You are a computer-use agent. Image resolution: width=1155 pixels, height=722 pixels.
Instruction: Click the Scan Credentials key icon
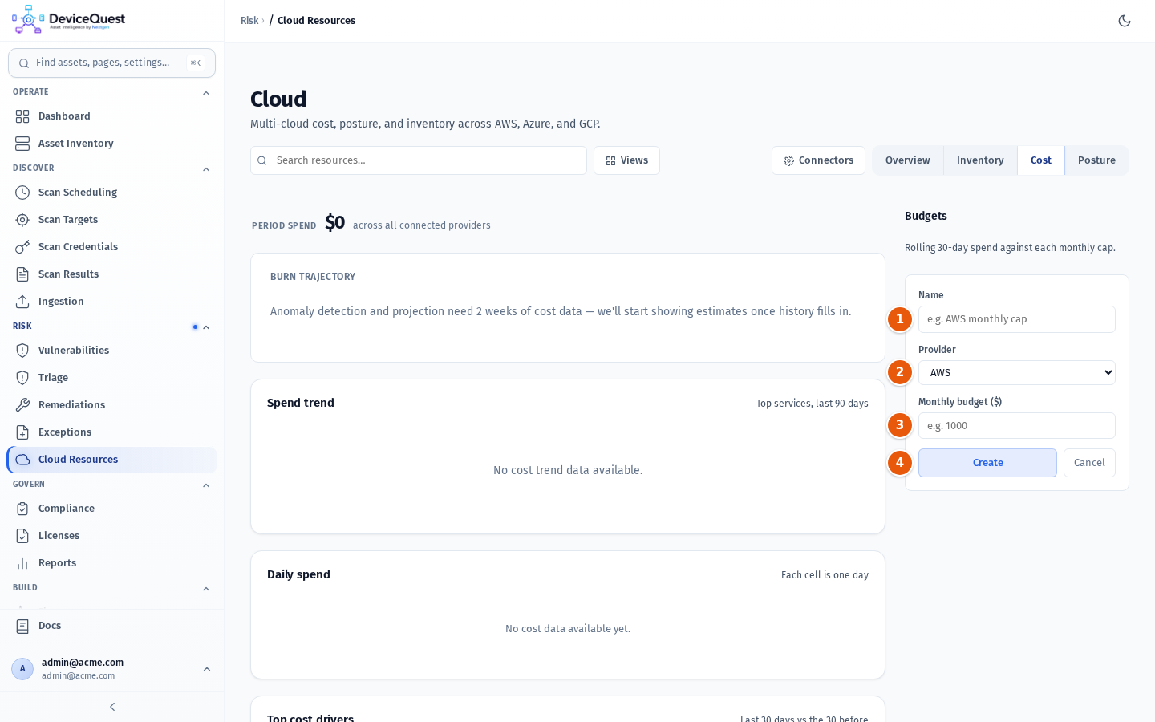point(22,247)
